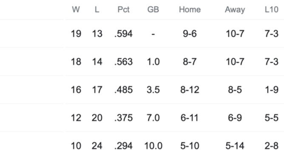Select the 5-14 away record cell
This screenshot has height=160, width=284.
(x=235, y=146)
